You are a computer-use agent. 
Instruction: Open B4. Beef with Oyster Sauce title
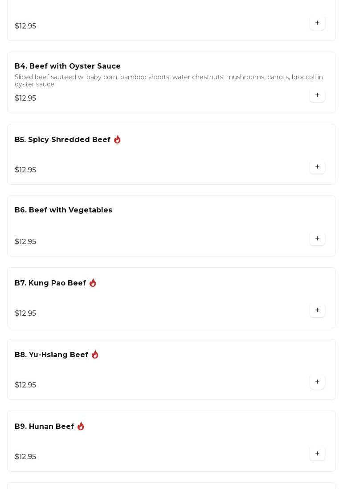68,66
